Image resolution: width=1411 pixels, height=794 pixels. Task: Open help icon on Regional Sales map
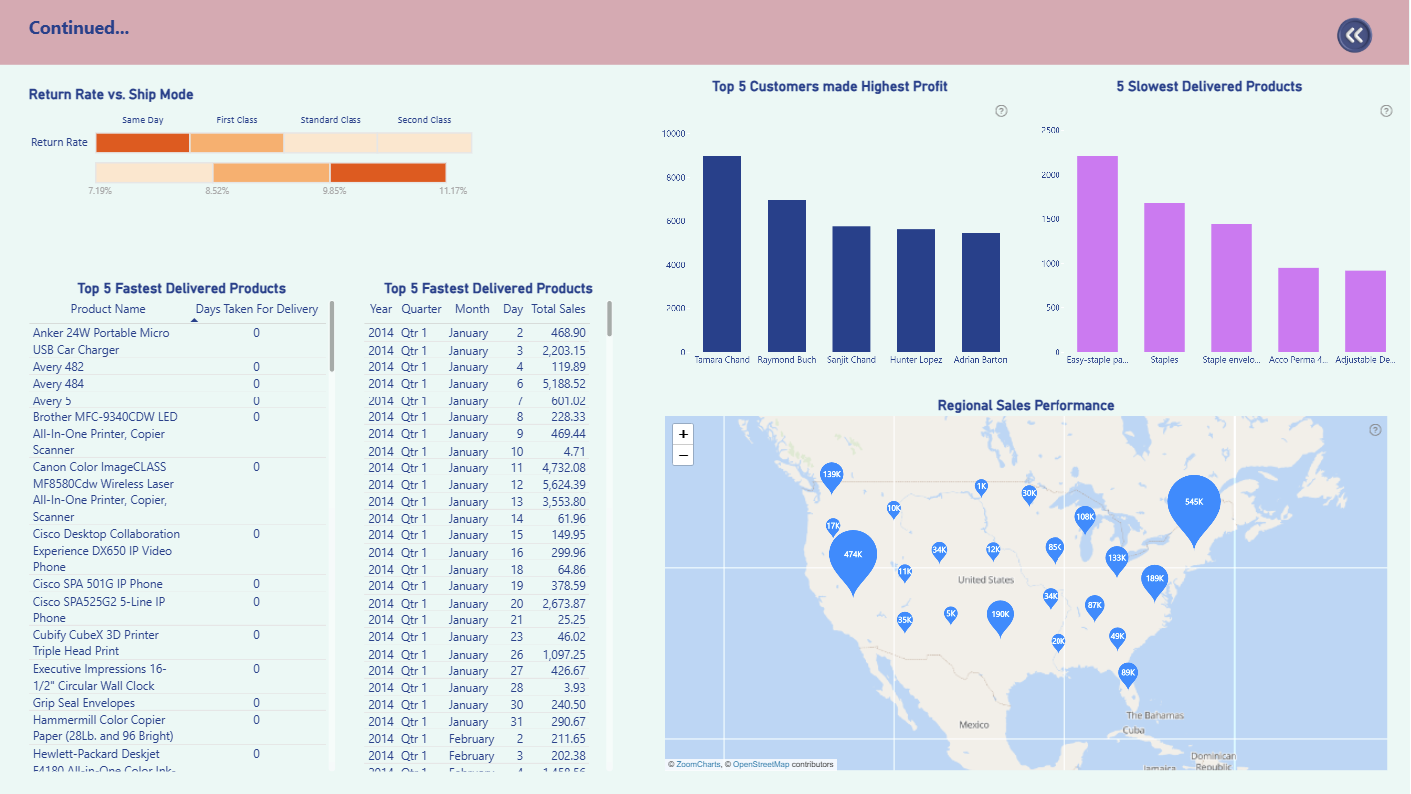point(1375,430)
